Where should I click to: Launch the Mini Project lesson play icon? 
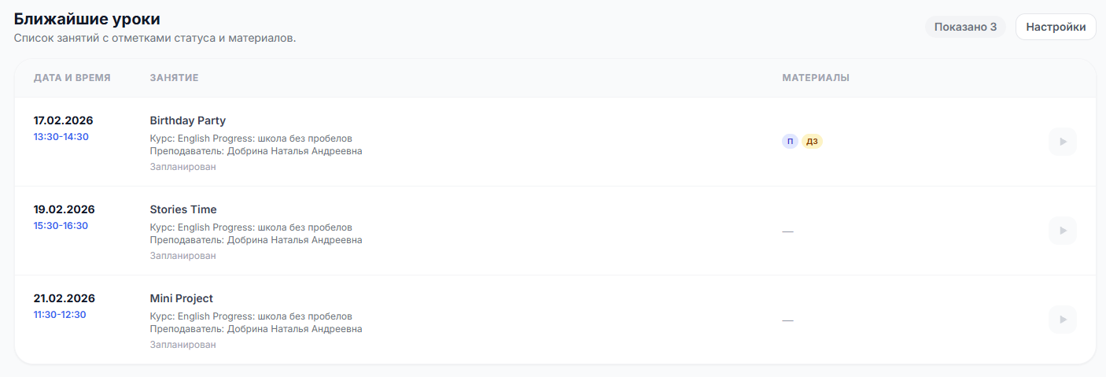tap(1062, 320)
